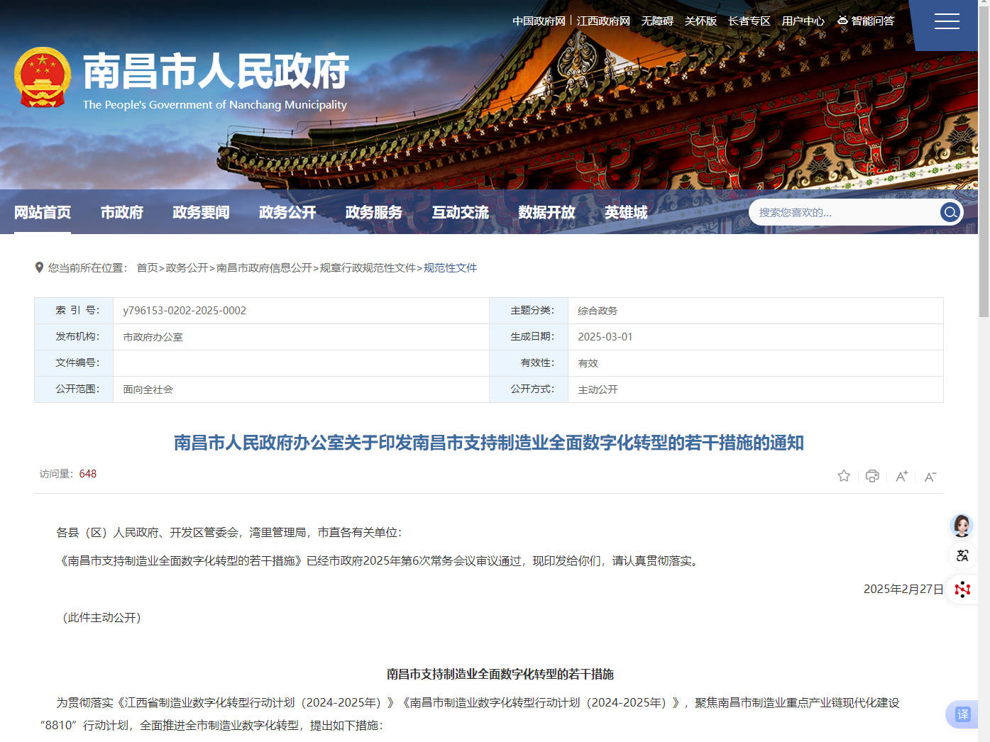Open the 政务公开 navigation menu
This screenshot has height=742, width=990.
coord(287,212)
